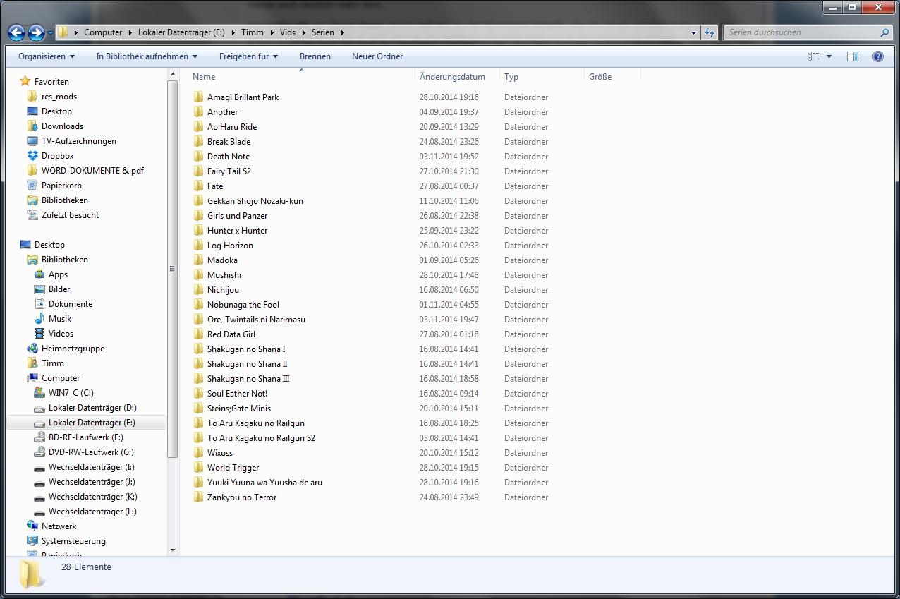Click the change view icon
Viewport: 900px width, 599px height.
coord(814,56)
